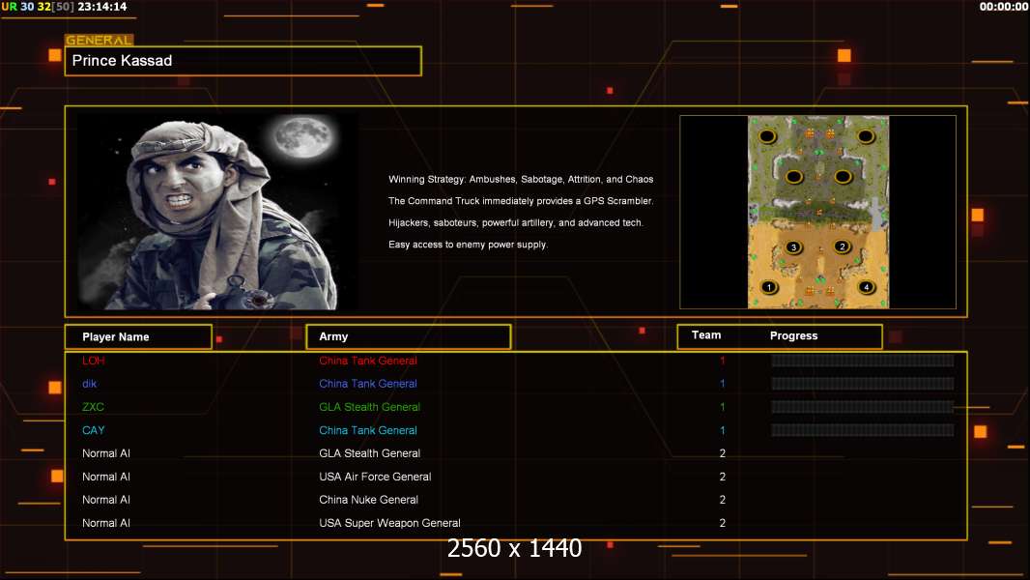Select ZXC's loading progress bar

click(863, 407)
